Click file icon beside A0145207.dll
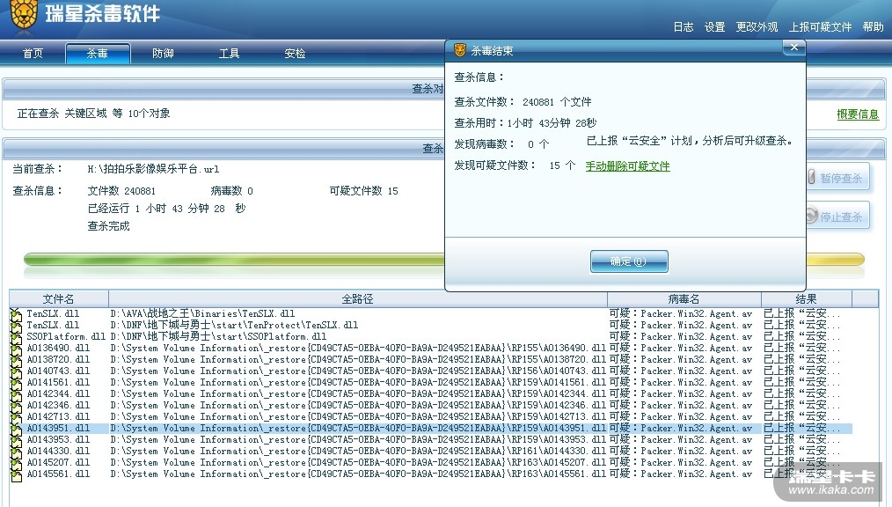This screenshot has width=892, height=507. click(17, 463)
